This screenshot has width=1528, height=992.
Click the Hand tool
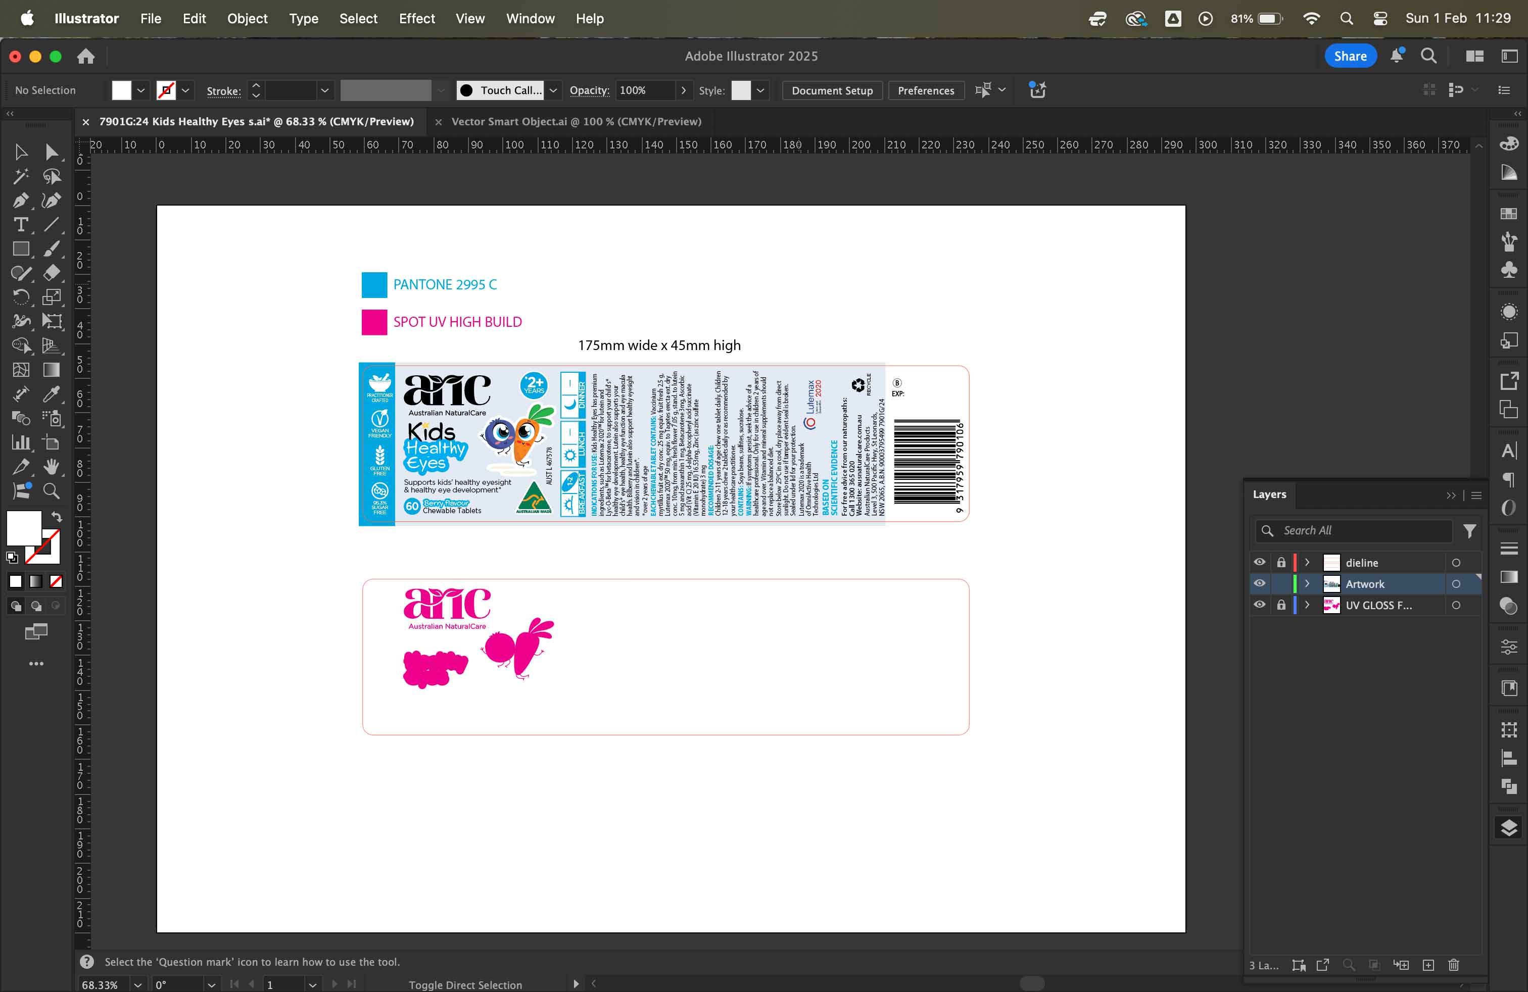(x=52, y=467)
